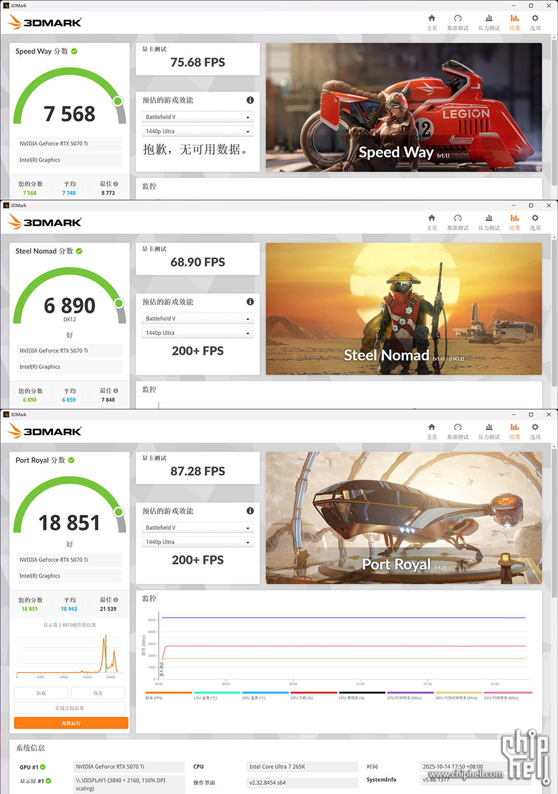The height and width of the screenshot is (794, 558).
Task: Click the info icon beside Port Royal's best score
Action: (116, 600)
